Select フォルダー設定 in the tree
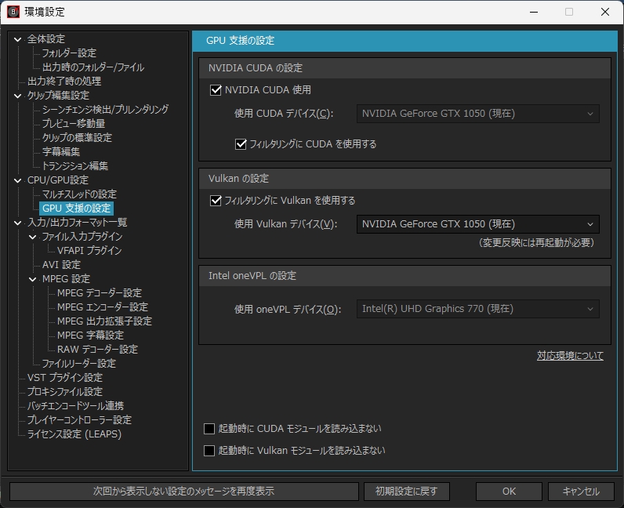Image resolution: width=624 pixels, height=508 pixels. click(x=69, y=53)
